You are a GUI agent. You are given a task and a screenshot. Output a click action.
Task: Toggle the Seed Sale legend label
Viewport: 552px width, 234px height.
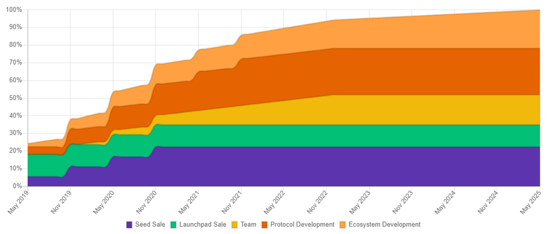click(x=150, y=225)
